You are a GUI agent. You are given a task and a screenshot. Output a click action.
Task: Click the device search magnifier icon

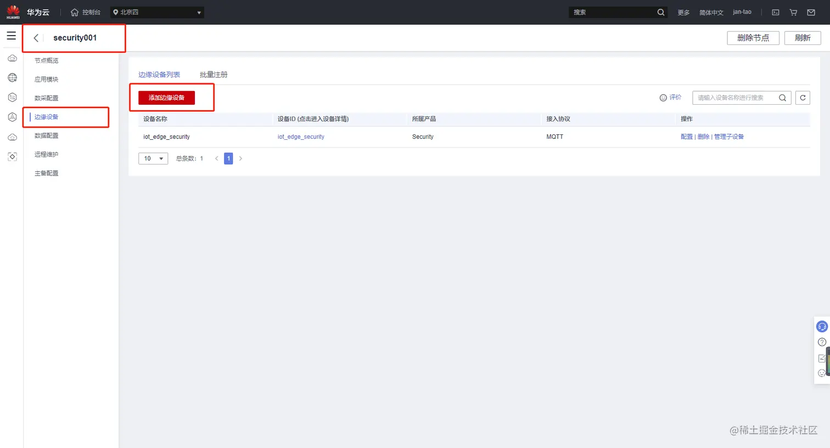[783, 98]
